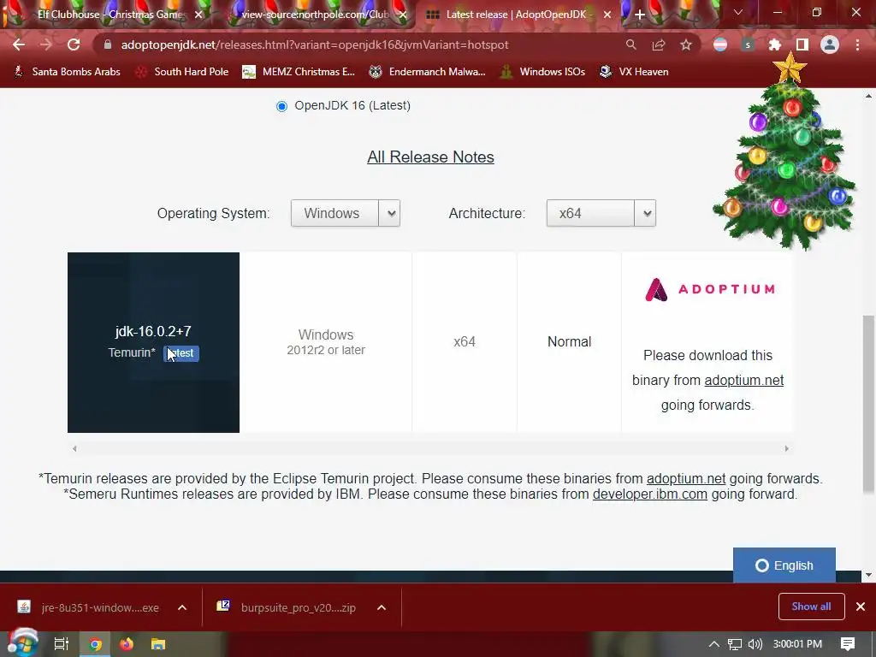
Task: Click the volume speaker tray icon
Action: (x=755, y=644)
